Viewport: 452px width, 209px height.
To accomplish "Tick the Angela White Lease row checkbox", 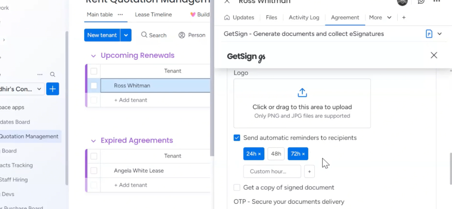I will [94, 171].
